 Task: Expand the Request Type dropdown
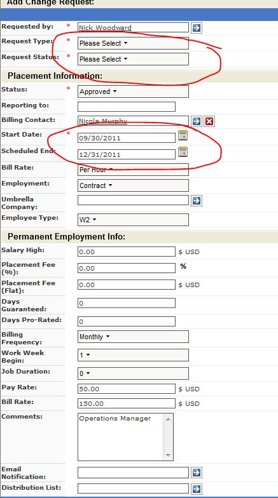coord(133,43)
